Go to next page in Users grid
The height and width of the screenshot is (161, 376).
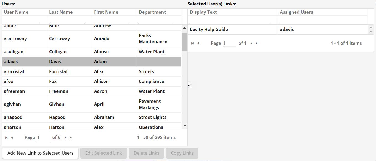tap(65, 138)
